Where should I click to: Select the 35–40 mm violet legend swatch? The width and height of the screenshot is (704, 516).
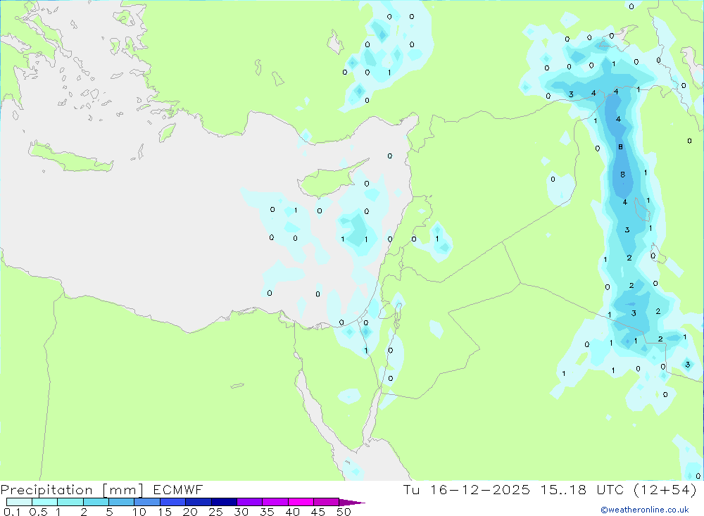click(x=275, y=502)
